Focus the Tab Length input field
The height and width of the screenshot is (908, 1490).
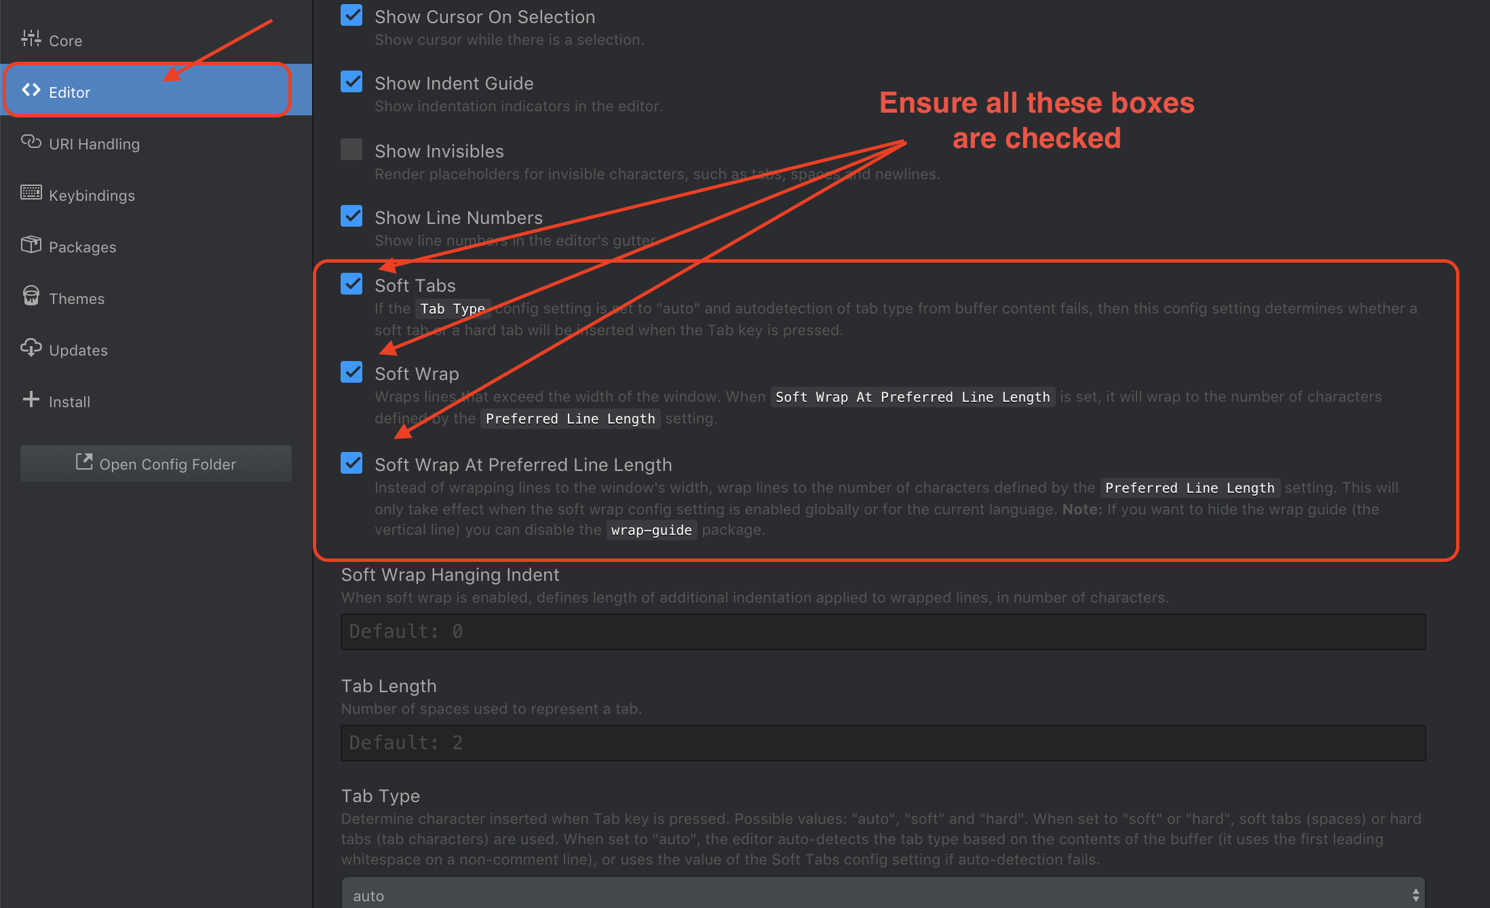pyautogui.click(x=882, y=743)
